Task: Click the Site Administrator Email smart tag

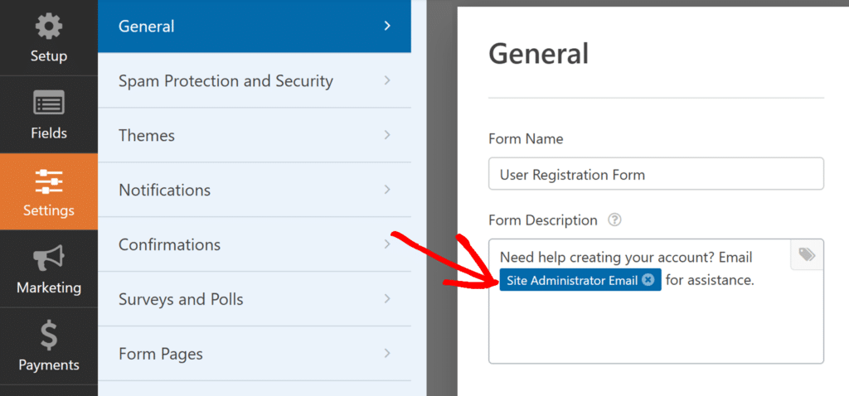Action: [571, 280]
